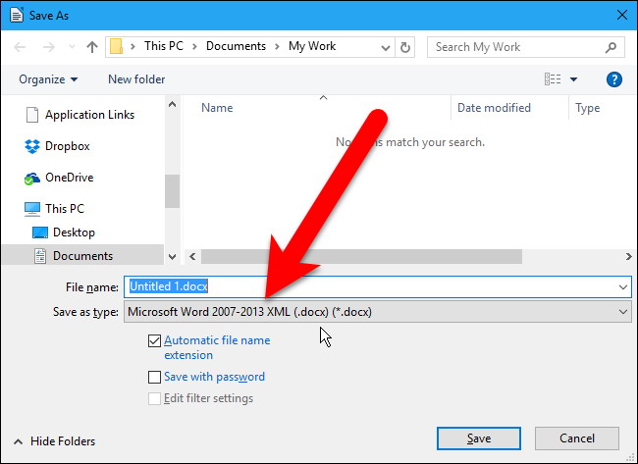Enable Save with password checkbox
The image size is (638, 464).
click(x=154, y=377)
